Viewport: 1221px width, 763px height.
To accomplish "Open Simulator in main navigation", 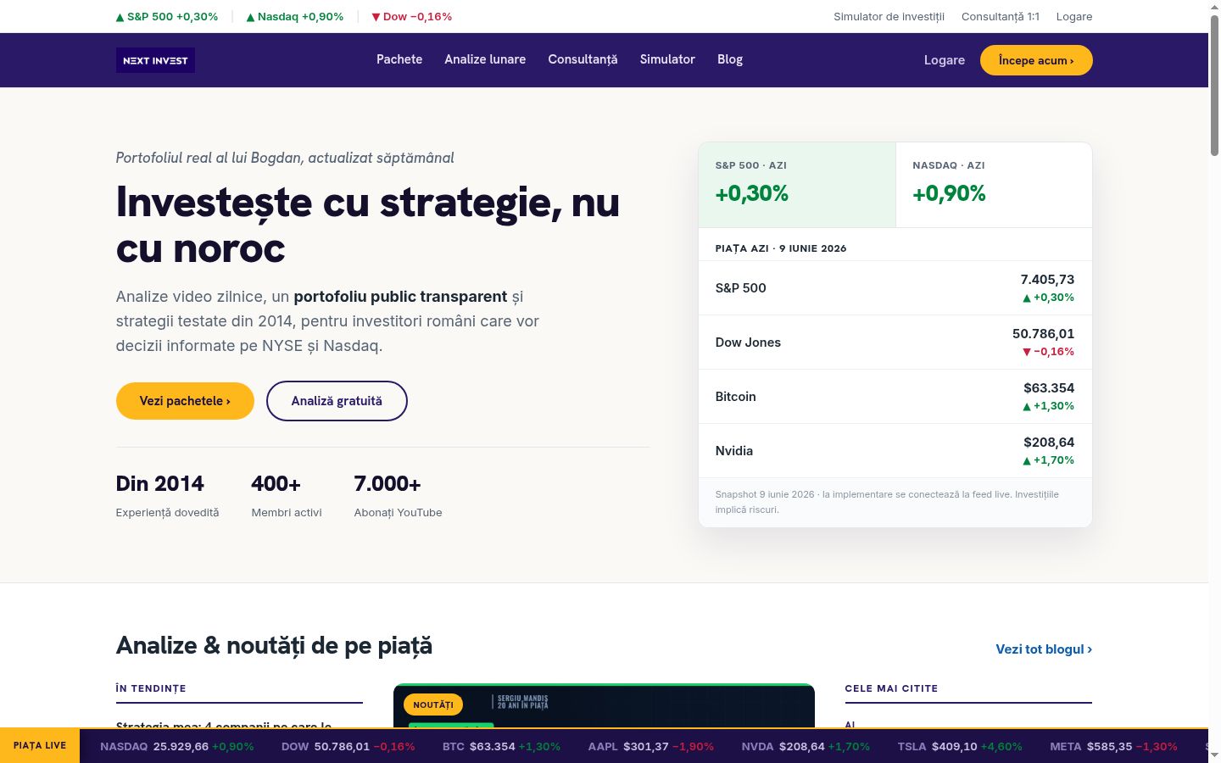I will tap(667, 59).
